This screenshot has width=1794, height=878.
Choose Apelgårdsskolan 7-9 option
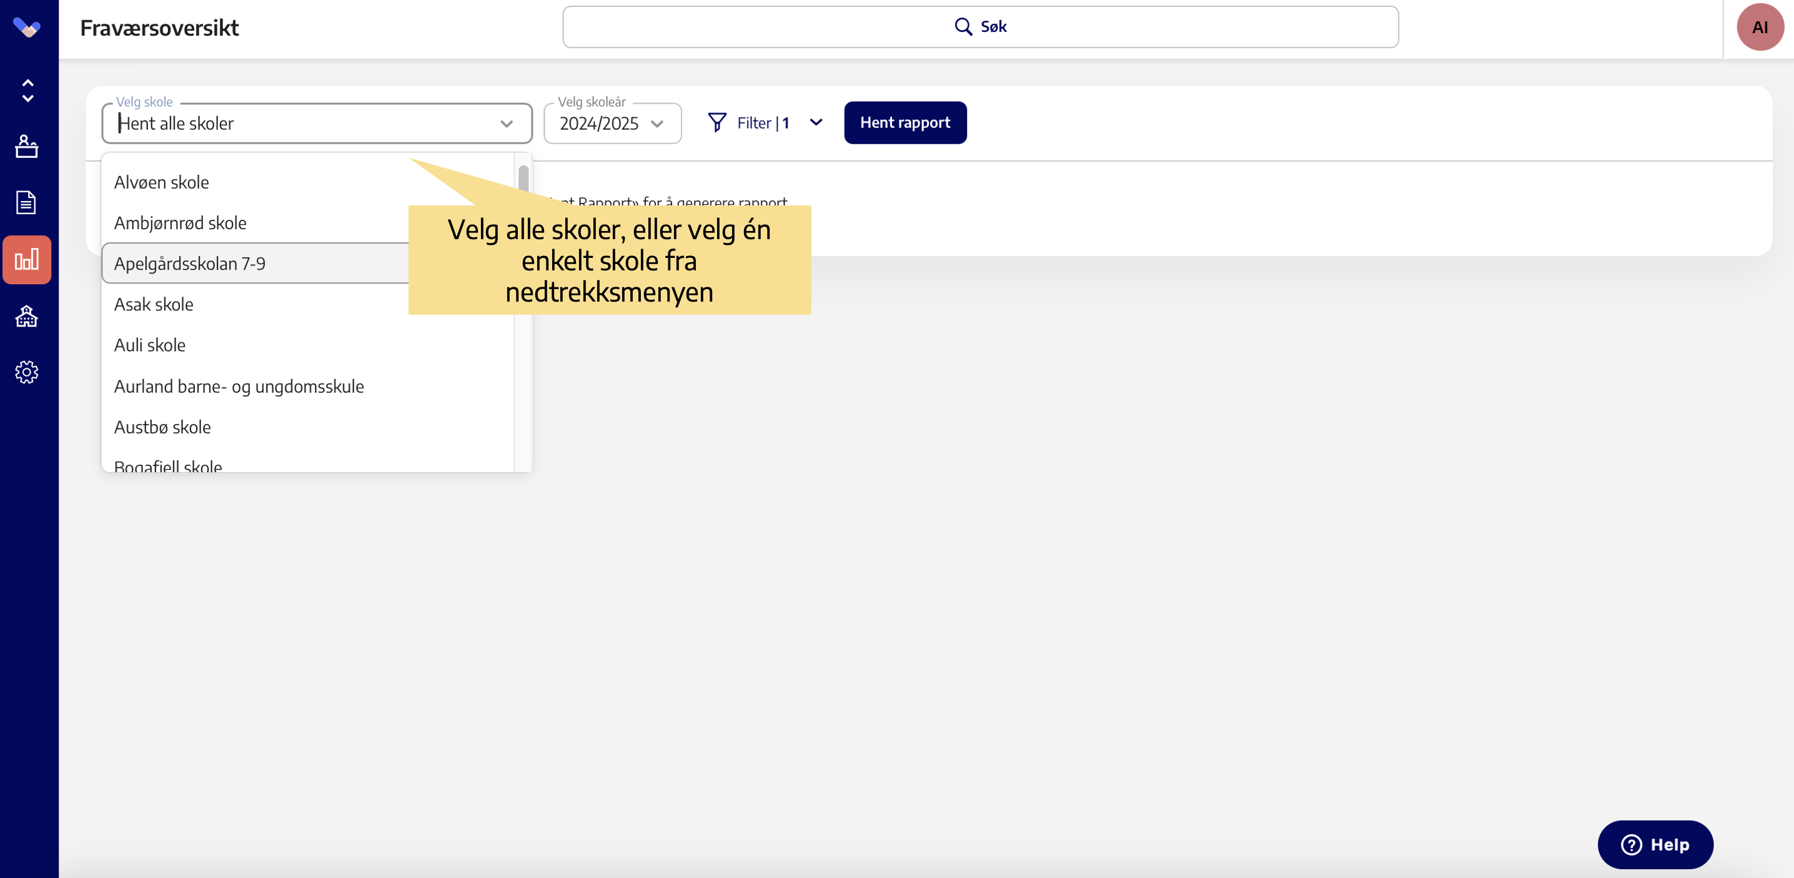(189, 264)
